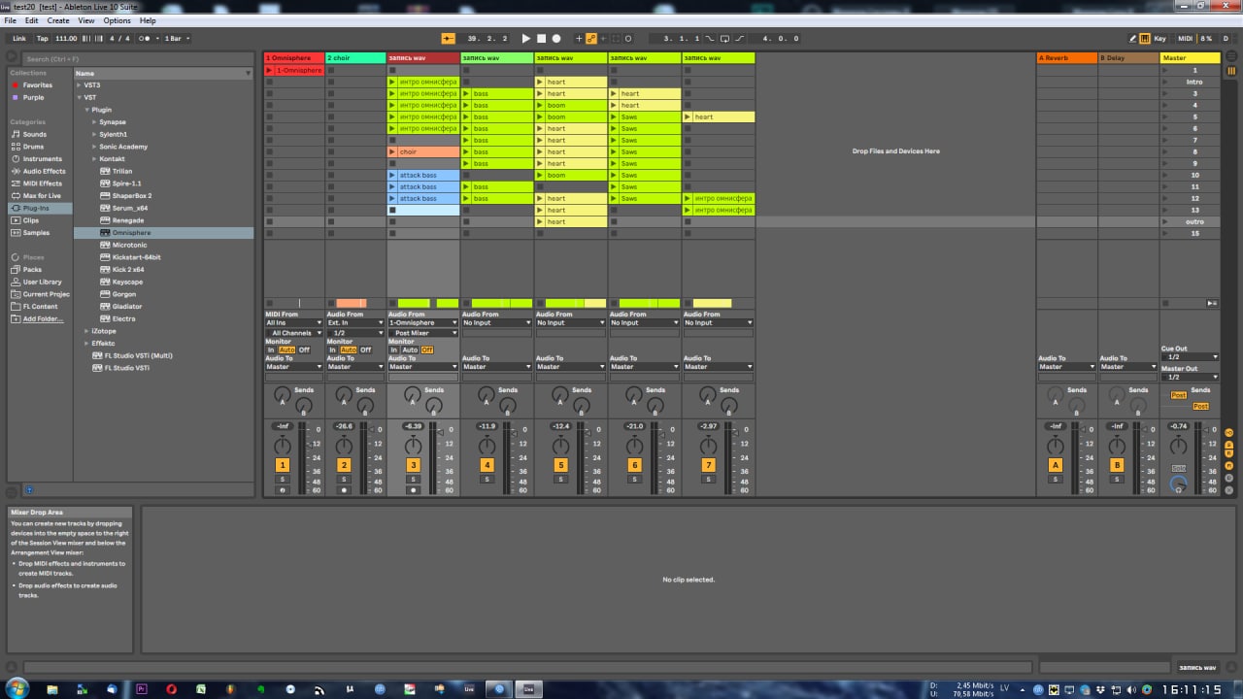Image resolution: width=1243 pixels, height=699 pixels.
Task: Select the Purple collection
Action: coord(33,97)
